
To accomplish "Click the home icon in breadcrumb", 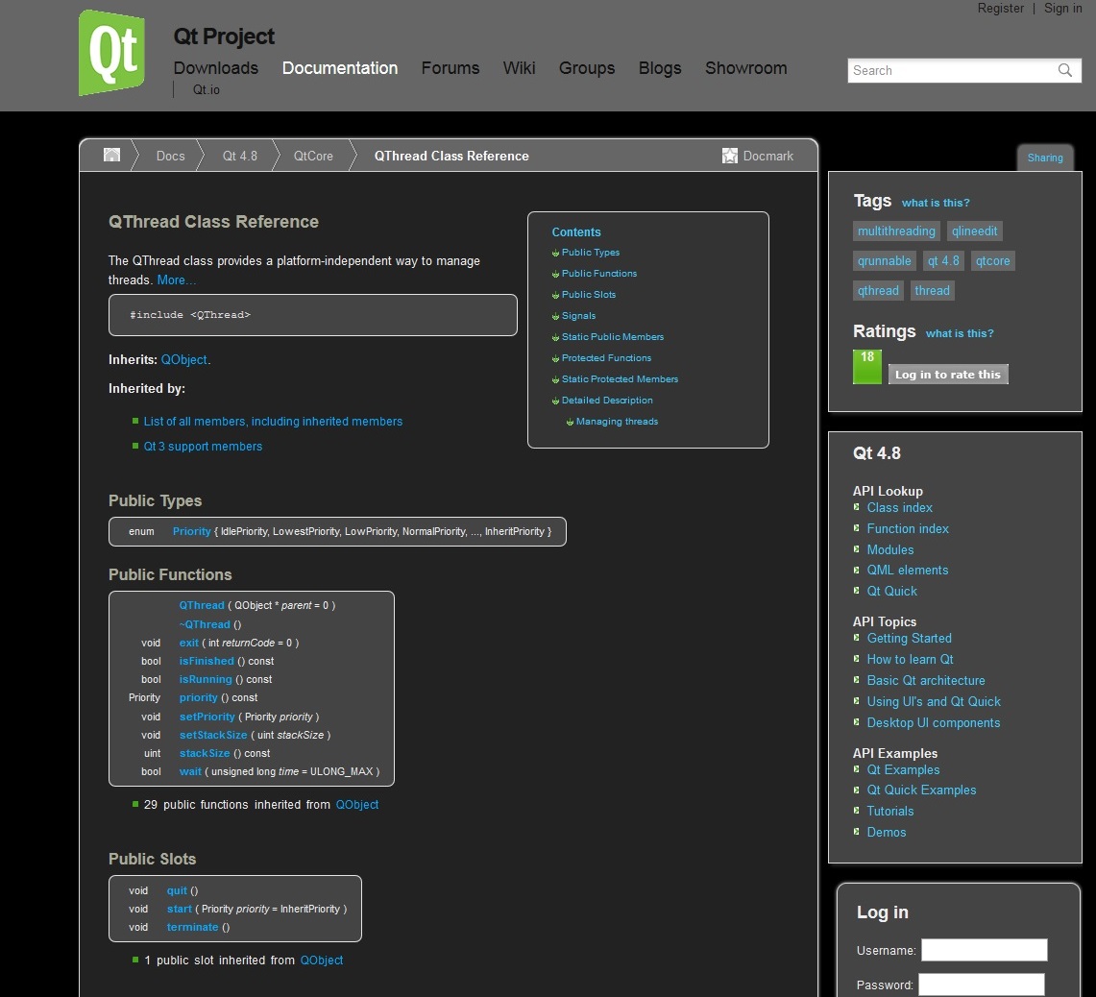I will [111, 156].
